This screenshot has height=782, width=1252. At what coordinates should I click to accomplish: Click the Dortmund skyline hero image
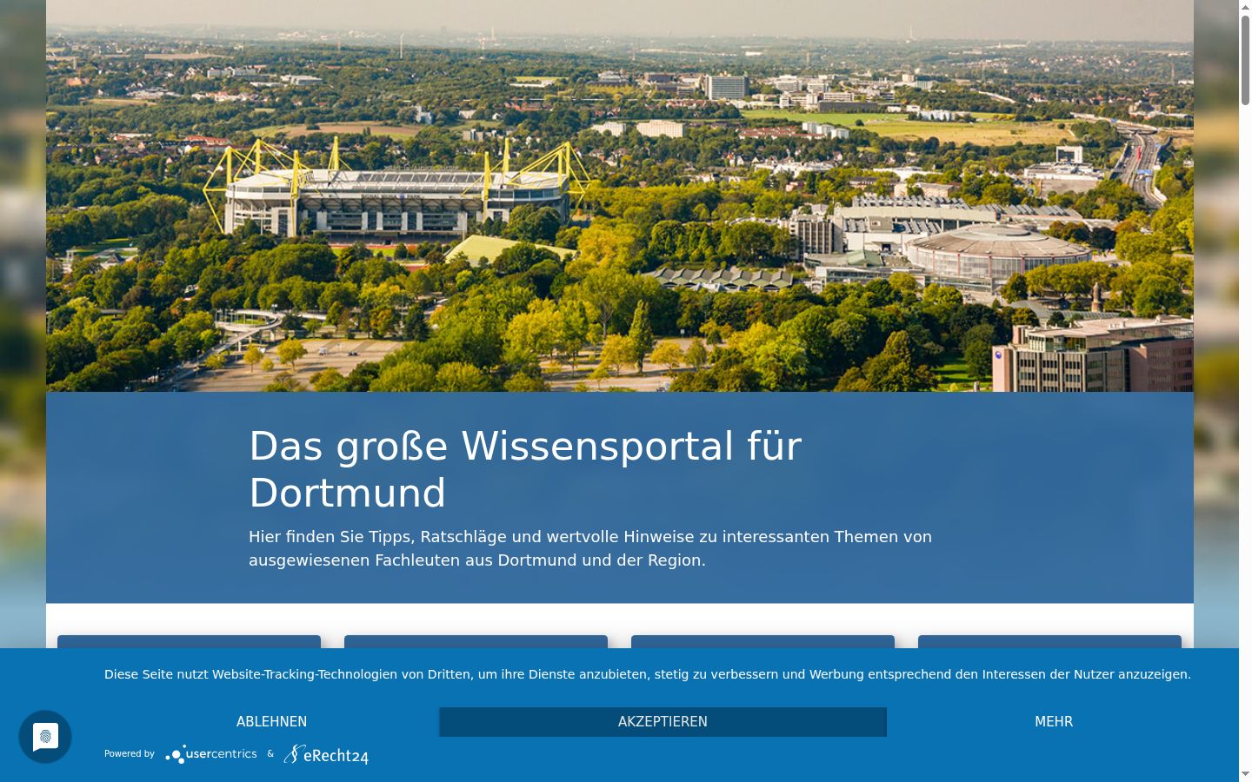620,195
